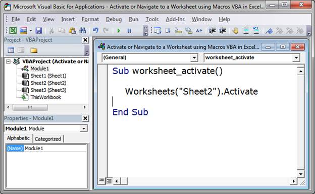Open the Tools menu
315x194 pixels.
(152, 19)
